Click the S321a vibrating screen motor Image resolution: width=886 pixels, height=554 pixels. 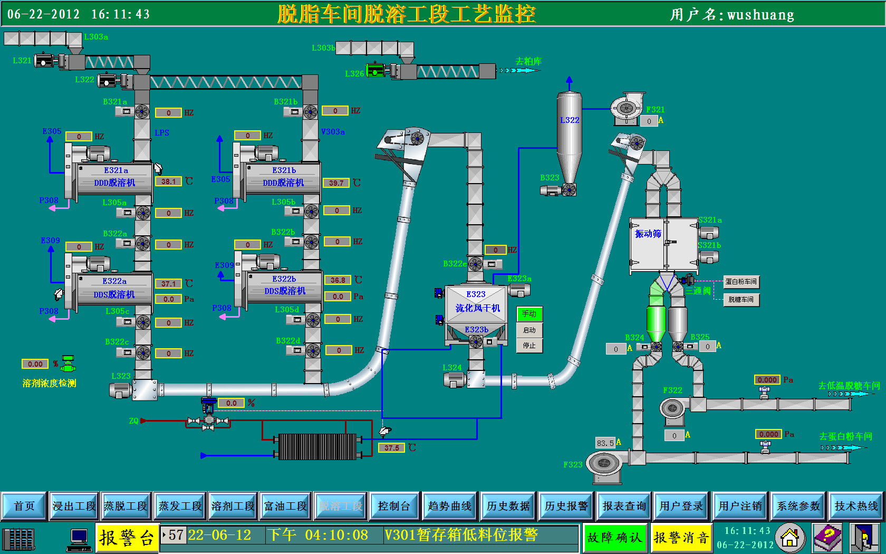tap(708, 232)
